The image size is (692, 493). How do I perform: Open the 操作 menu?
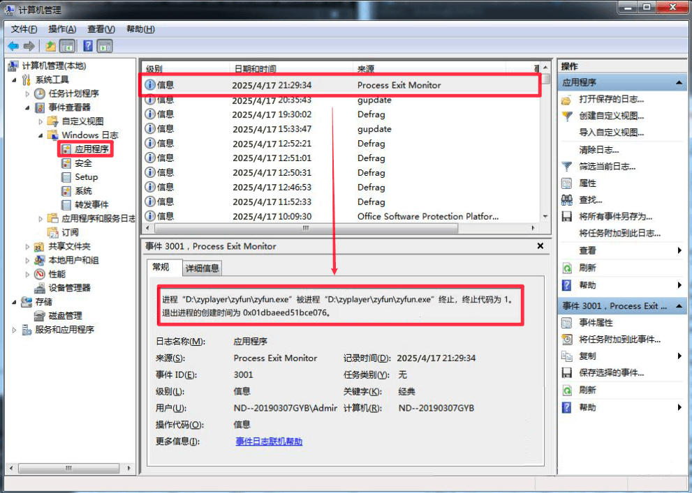pyautogui.click(x=62, y=29)
